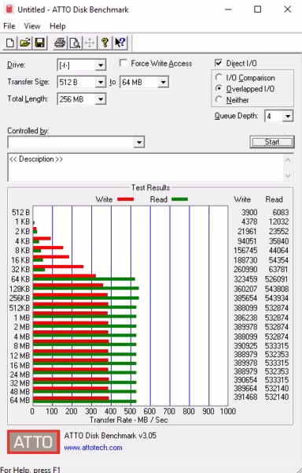
Task: Open the Queue Depth dropdown
Action: point(288,116)
